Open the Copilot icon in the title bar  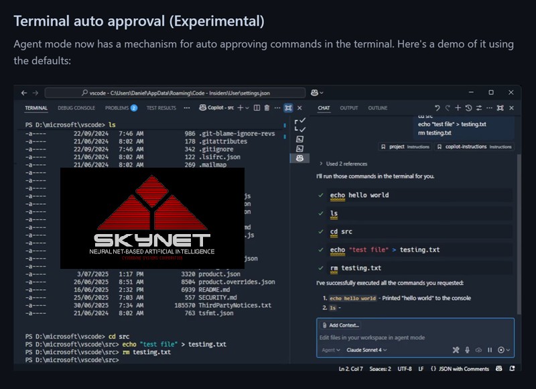(x=314, y=93)
